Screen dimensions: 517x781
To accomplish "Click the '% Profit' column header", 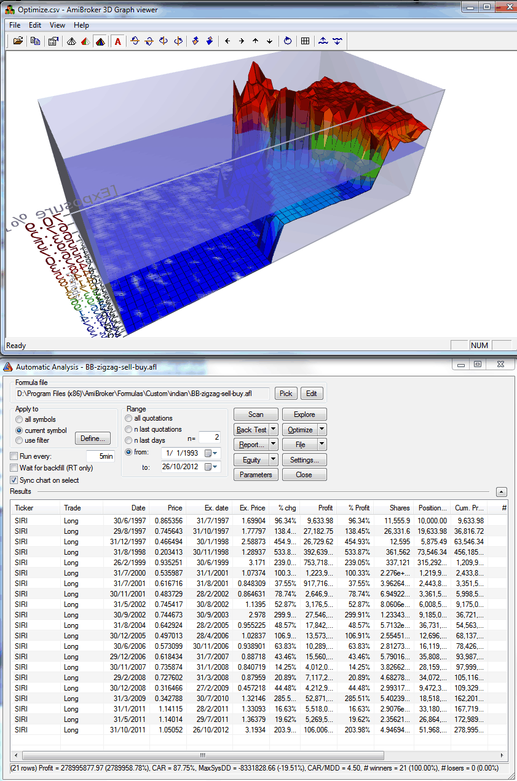I will pos(356,508).
